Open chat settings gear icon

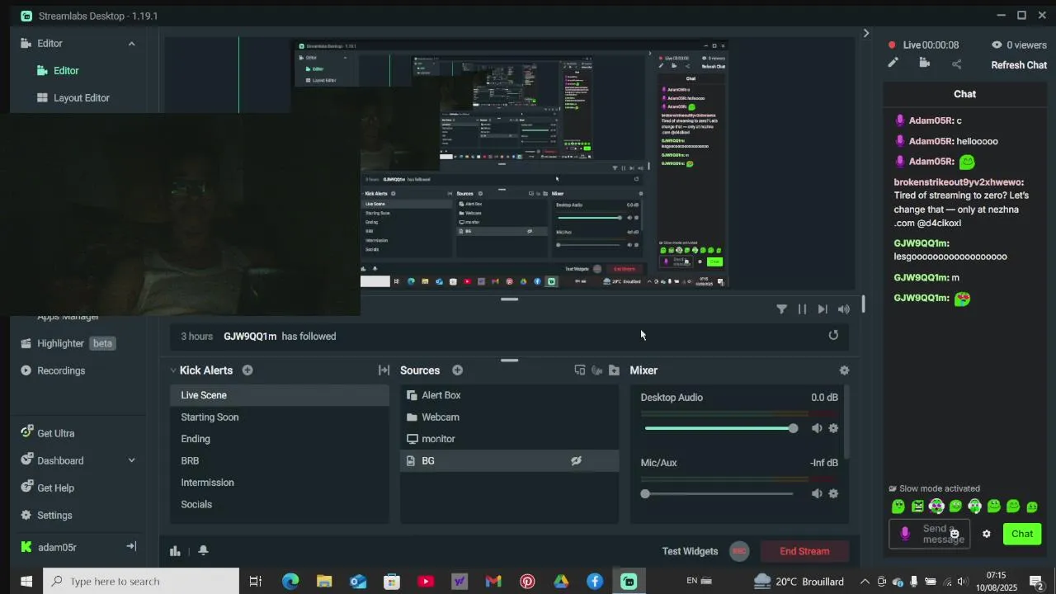(986, 534)
